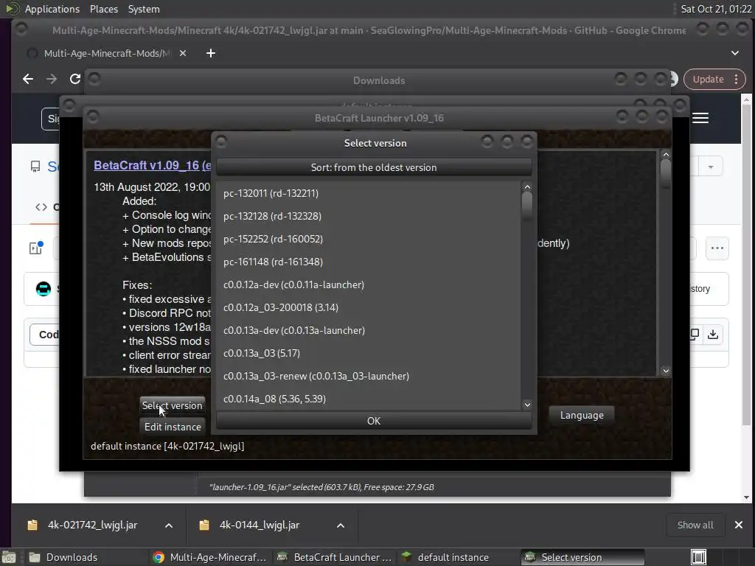The width and height of the screenshot is (755, 566).
Task: Click the version list scrollbar thumb
Action: [527, 206]
